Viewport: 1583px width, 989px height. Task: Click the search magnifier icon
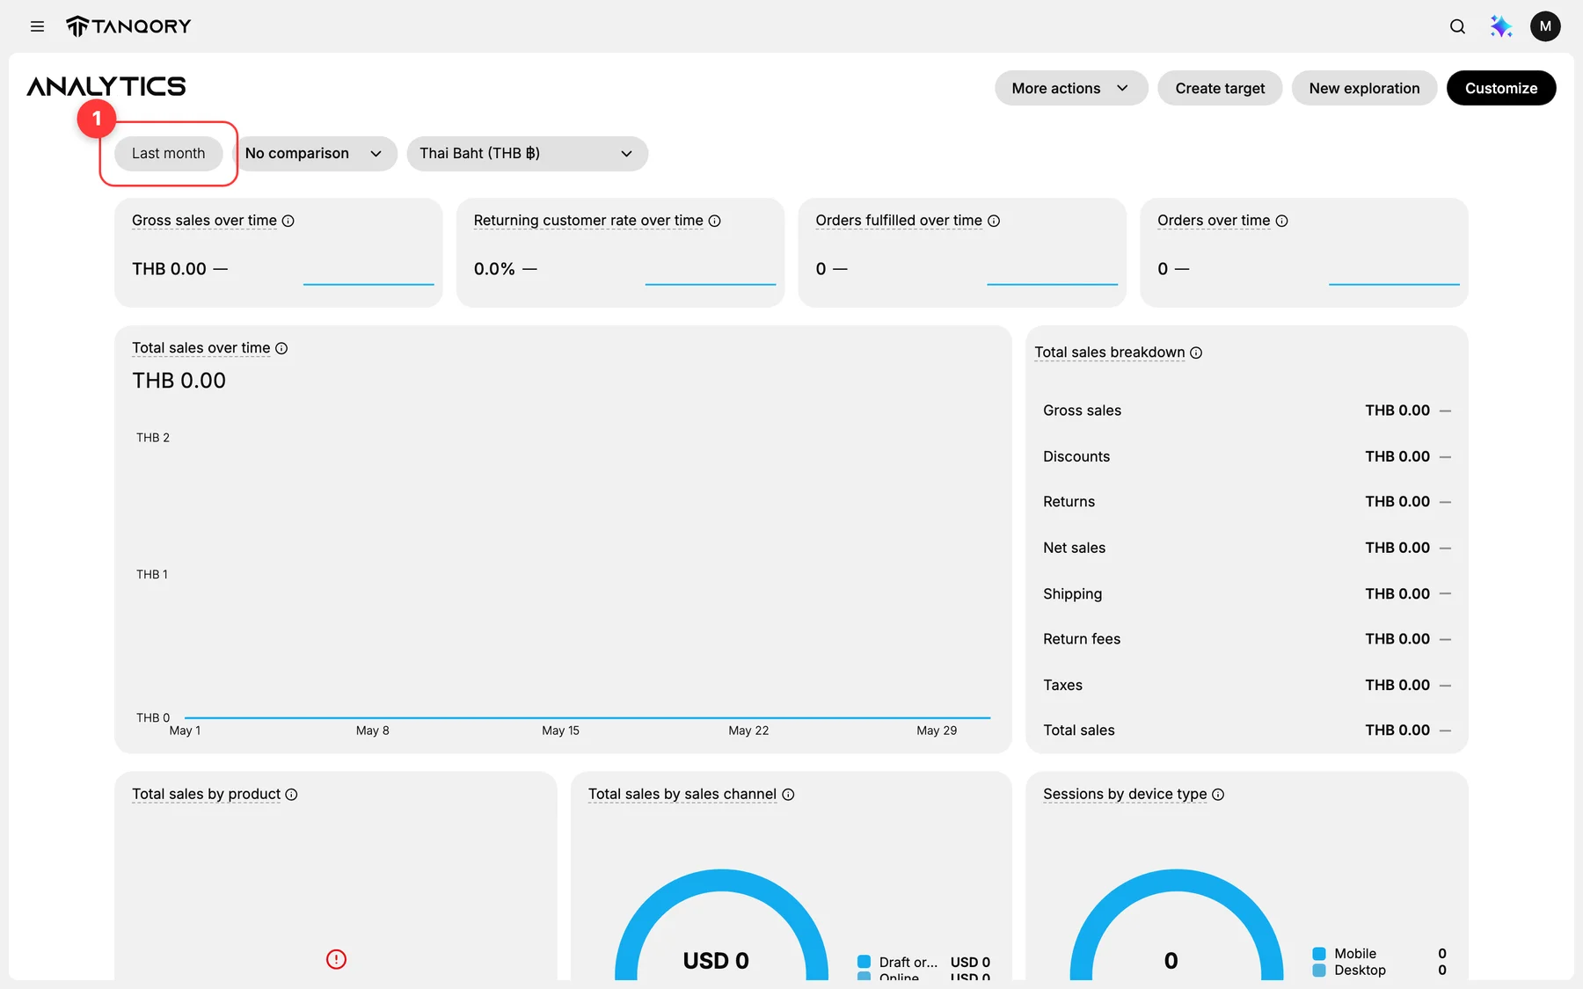click(1457, 26)
